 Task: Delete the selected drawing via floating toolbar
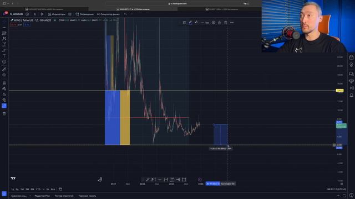tap(226, 23)
